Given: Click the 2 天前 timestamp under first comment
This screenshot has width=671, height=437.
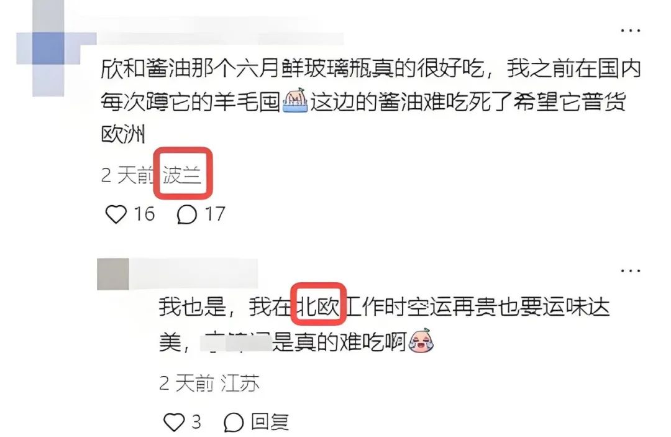Looking at the screenshot, I should coord(127,175).
